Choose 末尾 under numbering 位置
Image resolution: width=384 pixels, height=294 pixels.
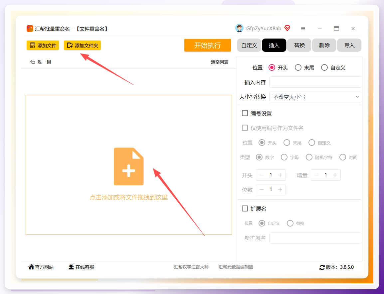pyautogui.click(x=287, y=143)
